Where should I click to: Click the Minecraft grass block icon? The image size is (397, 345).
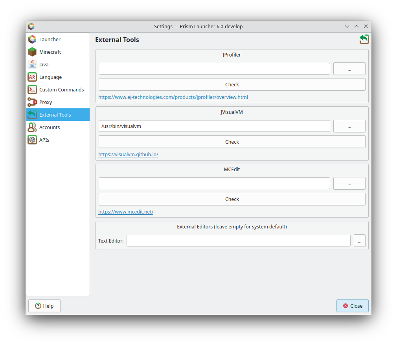(32, 52)
